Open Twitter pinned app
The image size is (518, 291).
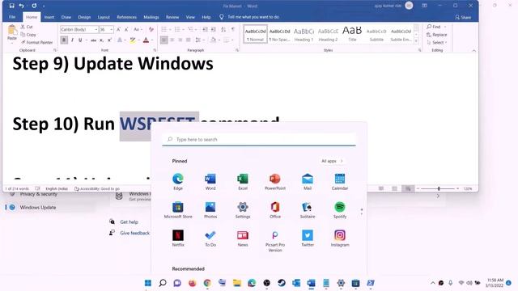coord(308,238)
